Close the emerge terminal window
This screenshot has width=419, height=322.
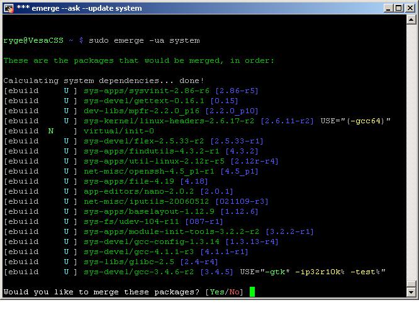click(410, 8)
